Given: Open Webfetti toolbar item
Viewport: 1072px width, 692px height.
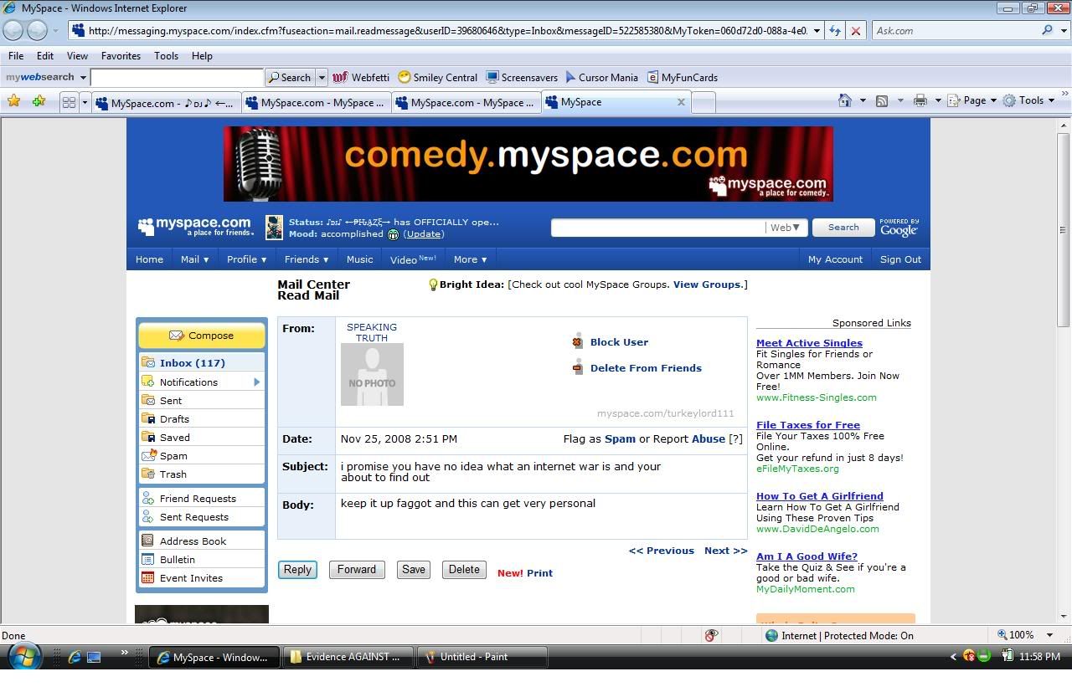Looking at the screenshot, I should [x=361, y=77].
